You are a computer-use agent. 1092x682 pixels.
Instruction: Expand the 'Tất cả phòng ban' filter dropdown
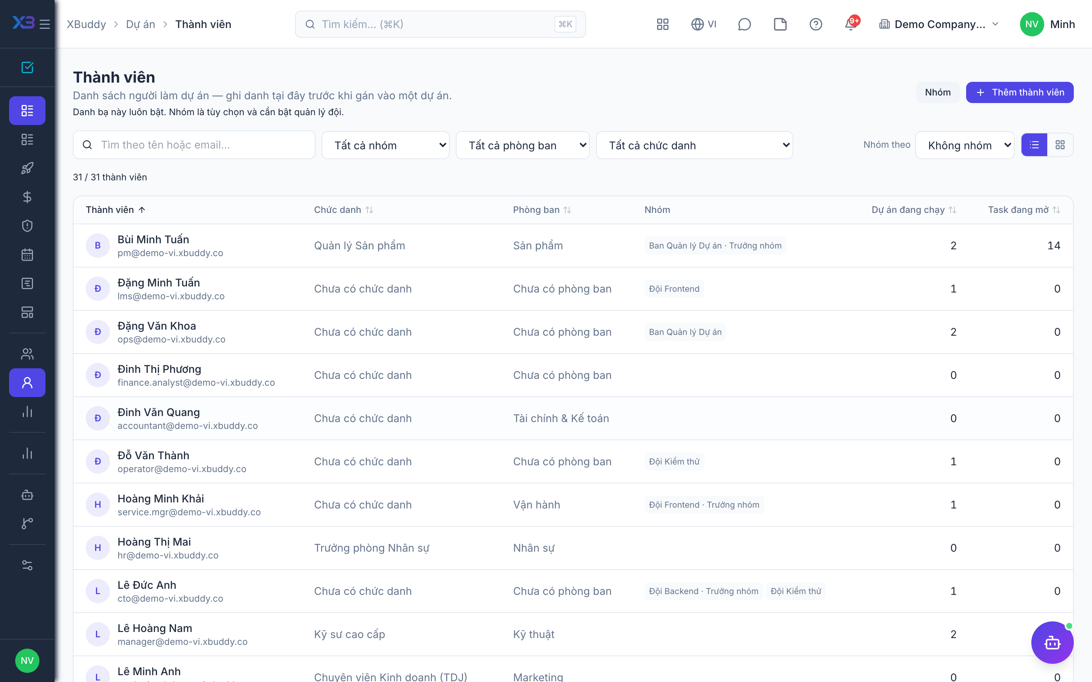point(522,145)
